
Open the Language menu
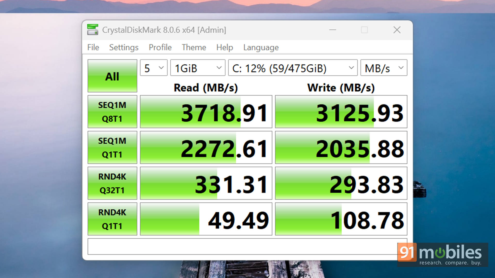[261, 47]
